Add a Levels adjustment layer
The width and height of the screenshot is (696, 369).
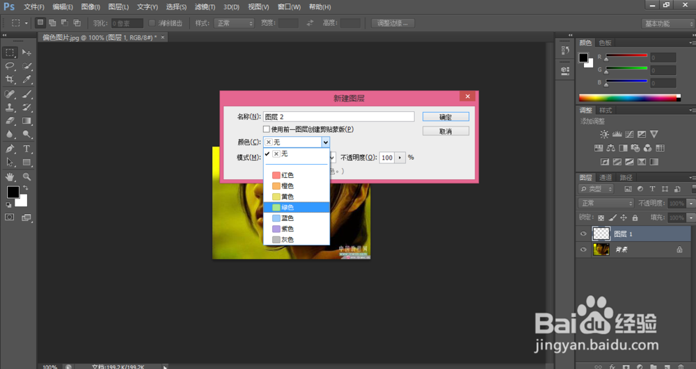[x=617, y=134]
